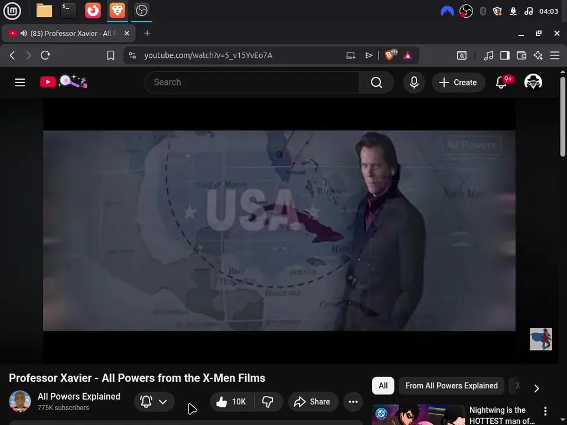Click the video player to pause
The height and width of the screenshot is (425, 567).
pyautogui.click(x=279, y=231)
